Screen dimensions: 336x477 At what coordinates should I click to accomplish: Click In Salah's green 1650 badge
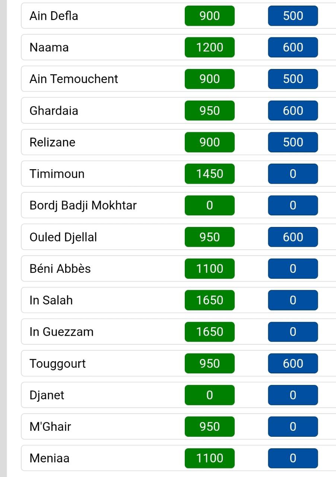(x=210, y=300)
